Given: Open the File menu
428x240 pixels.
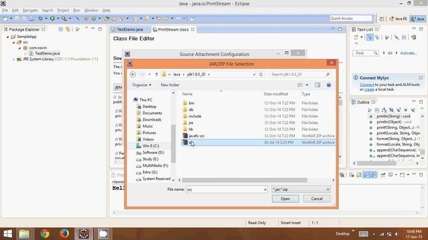Looking at the screenshot, I should click(x=5, y=11).
